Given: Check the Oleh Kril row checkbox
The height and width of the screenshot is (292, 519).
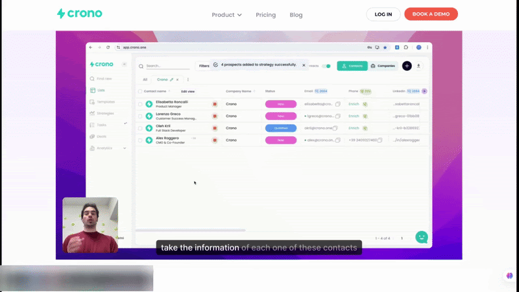Looking at the screenshot, I should click(140, 128).
